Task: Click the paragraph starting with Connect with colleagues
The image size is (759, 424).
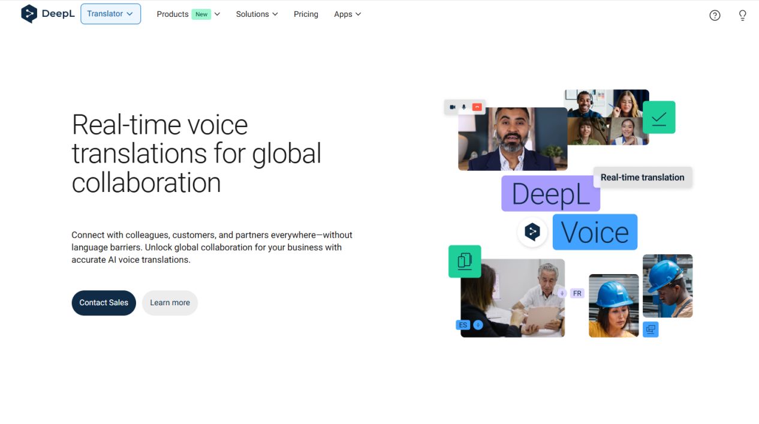Action: [x=212, y=247]
